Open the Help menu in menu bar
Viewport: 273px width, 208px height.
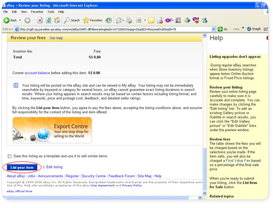[61, 12]
